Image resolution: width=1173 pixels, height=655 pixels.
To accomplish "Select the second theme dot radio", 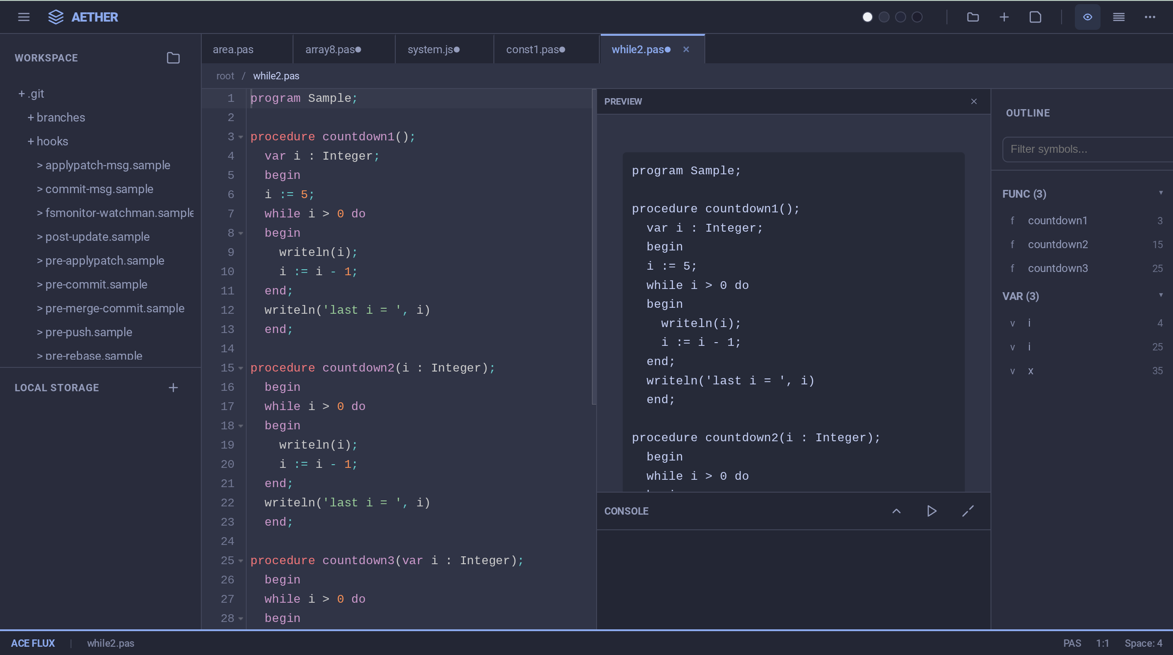I will [x=884, y=17].
